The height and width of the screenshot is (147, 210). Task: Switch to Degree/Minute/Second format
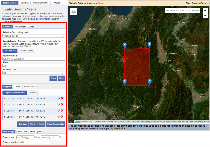coord(14,93)
